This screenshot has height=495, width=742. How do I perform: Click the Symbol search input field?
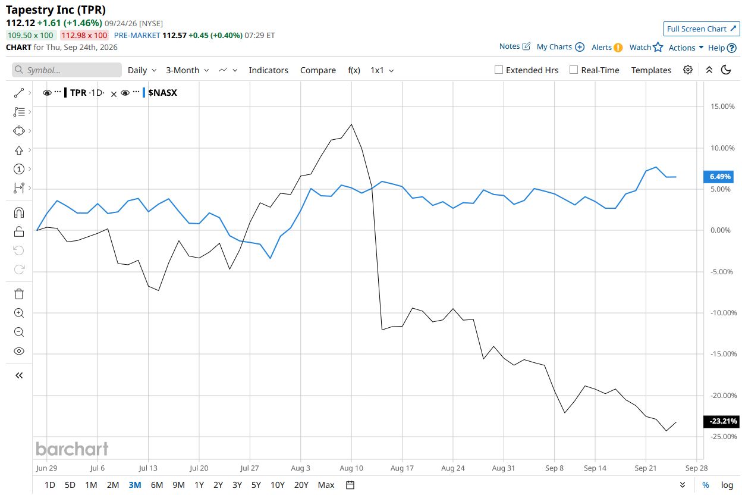click(x=67, y=70)
